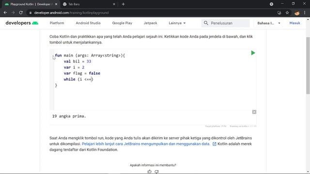Open the Chrome three-dot menu
310x174 pixels.
click(305, 13)
